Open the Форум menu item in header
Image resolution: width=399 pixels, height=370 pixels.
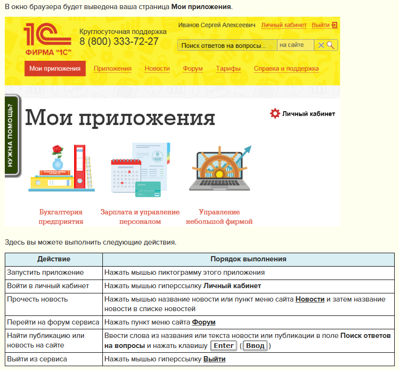tap(193, 68)
